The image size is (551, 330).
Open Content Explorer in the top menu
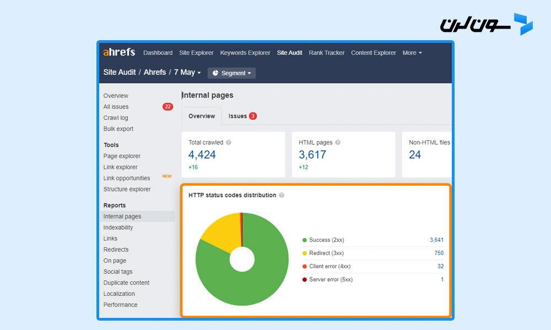tap(374, 53)
